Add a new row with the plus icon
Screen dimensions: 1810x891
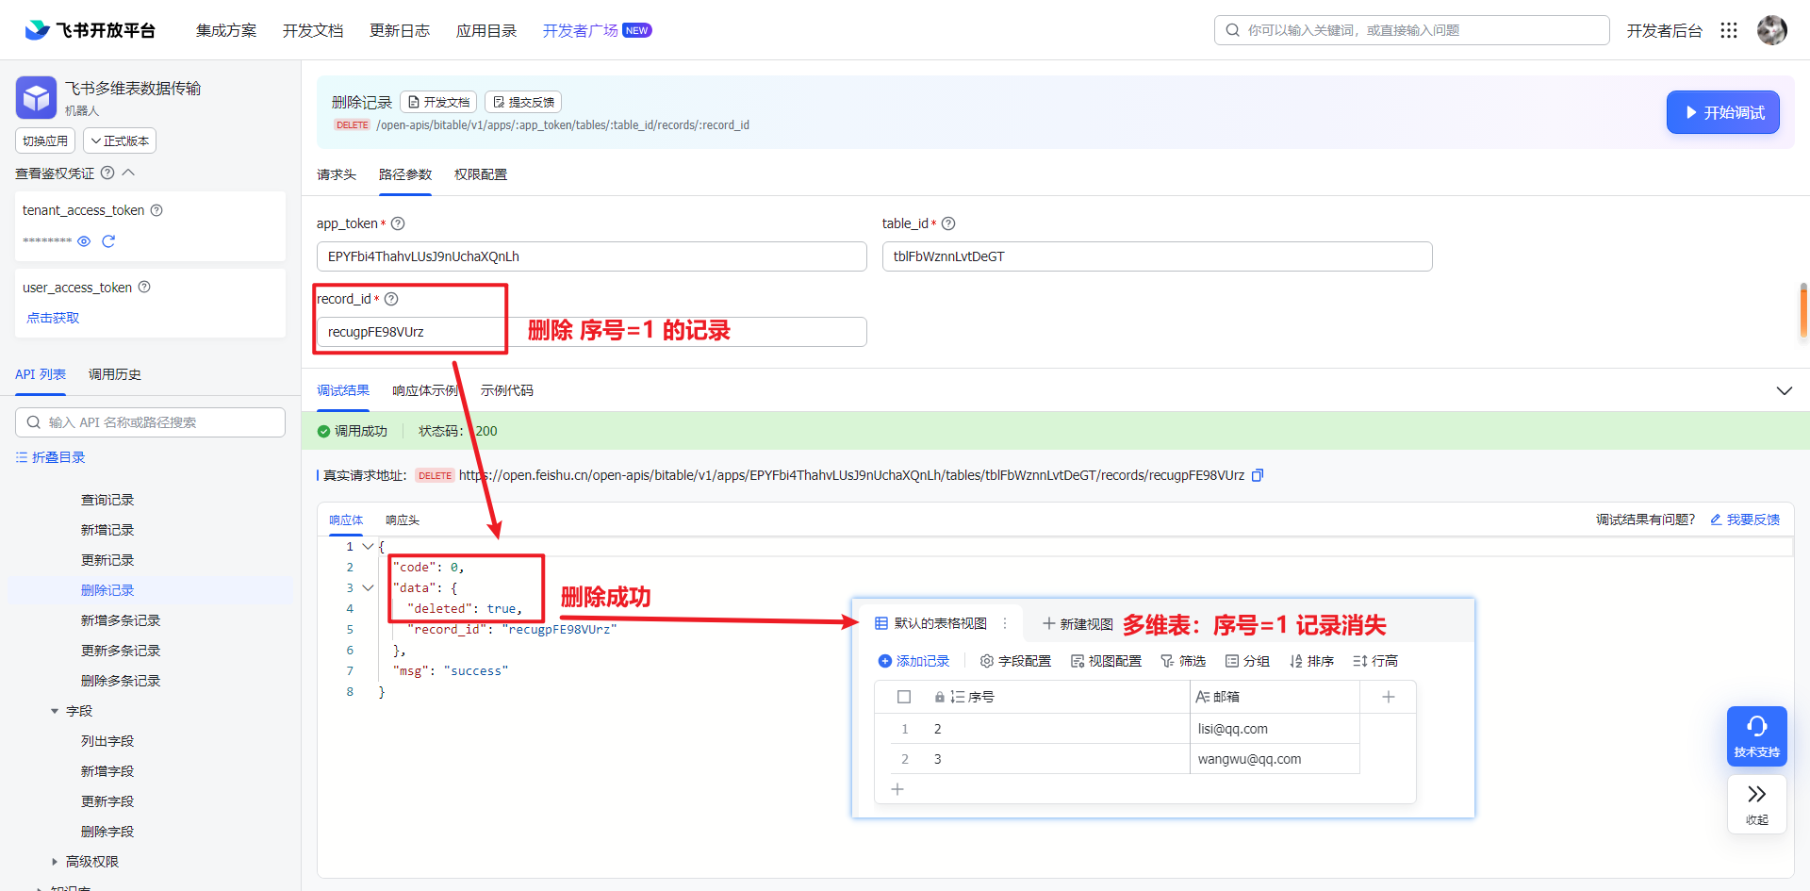pyautogui.click(x=897, y=789)
